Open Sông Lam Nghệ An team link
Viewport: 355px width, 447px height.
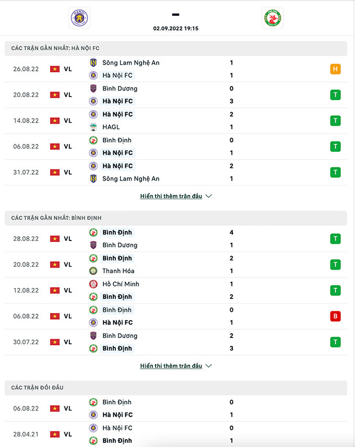tap(131, 63)
